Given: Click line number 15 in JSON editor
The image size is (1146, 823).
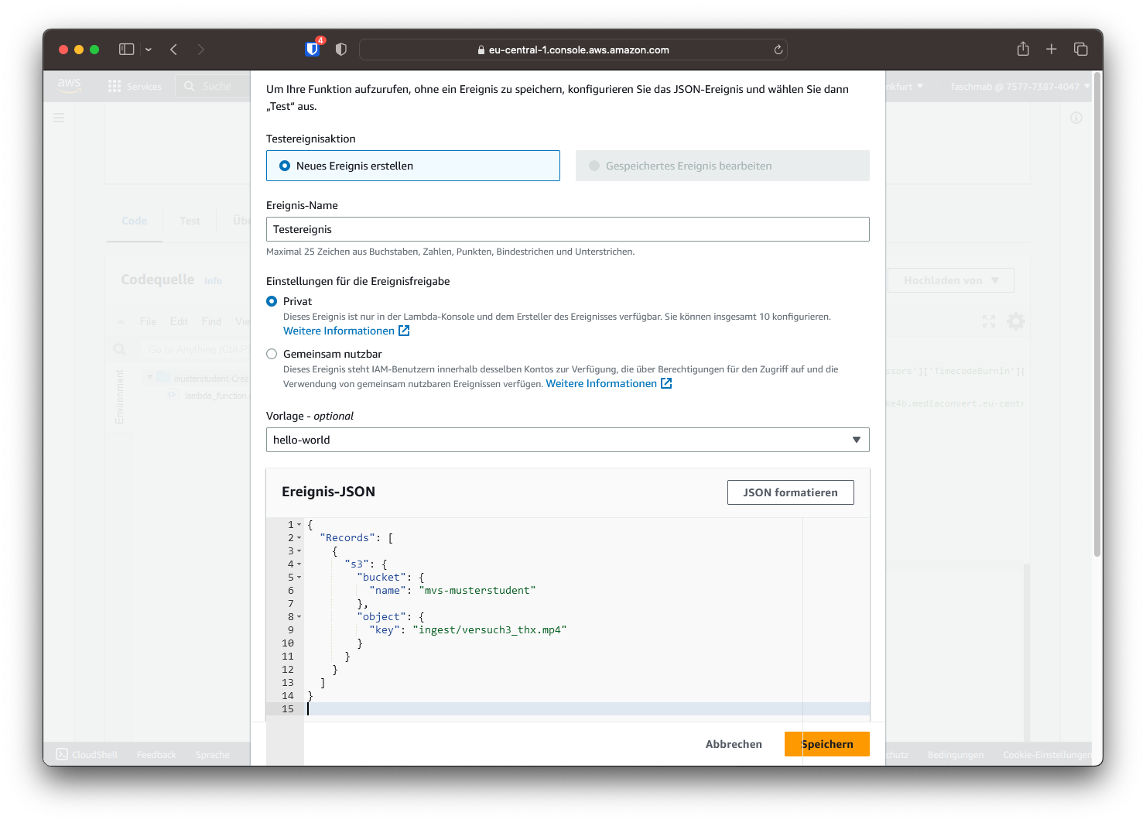Looking at the screenshot, I should coord(288,709).
